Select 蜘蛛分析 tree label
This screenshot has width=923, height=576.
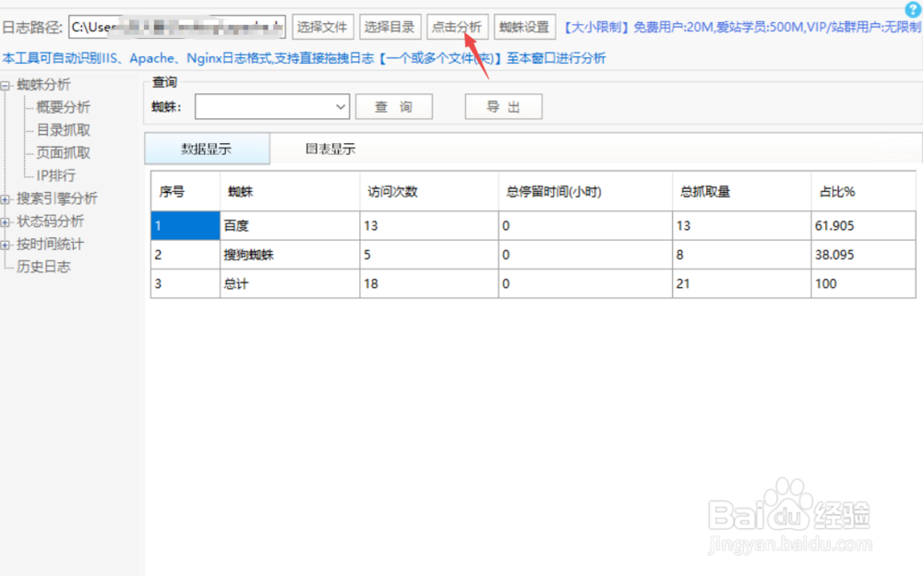click(43, 84)
